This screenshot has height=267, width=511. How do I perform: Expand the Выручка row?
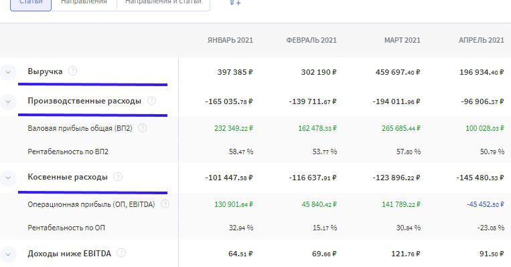(8, 71)
